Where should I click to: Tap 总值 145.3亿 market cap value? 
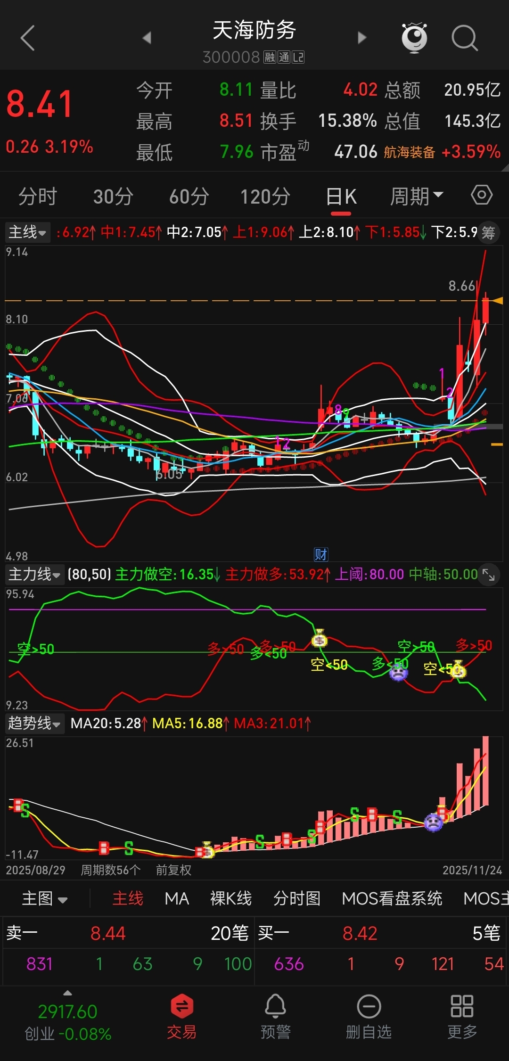pos(473,121)
